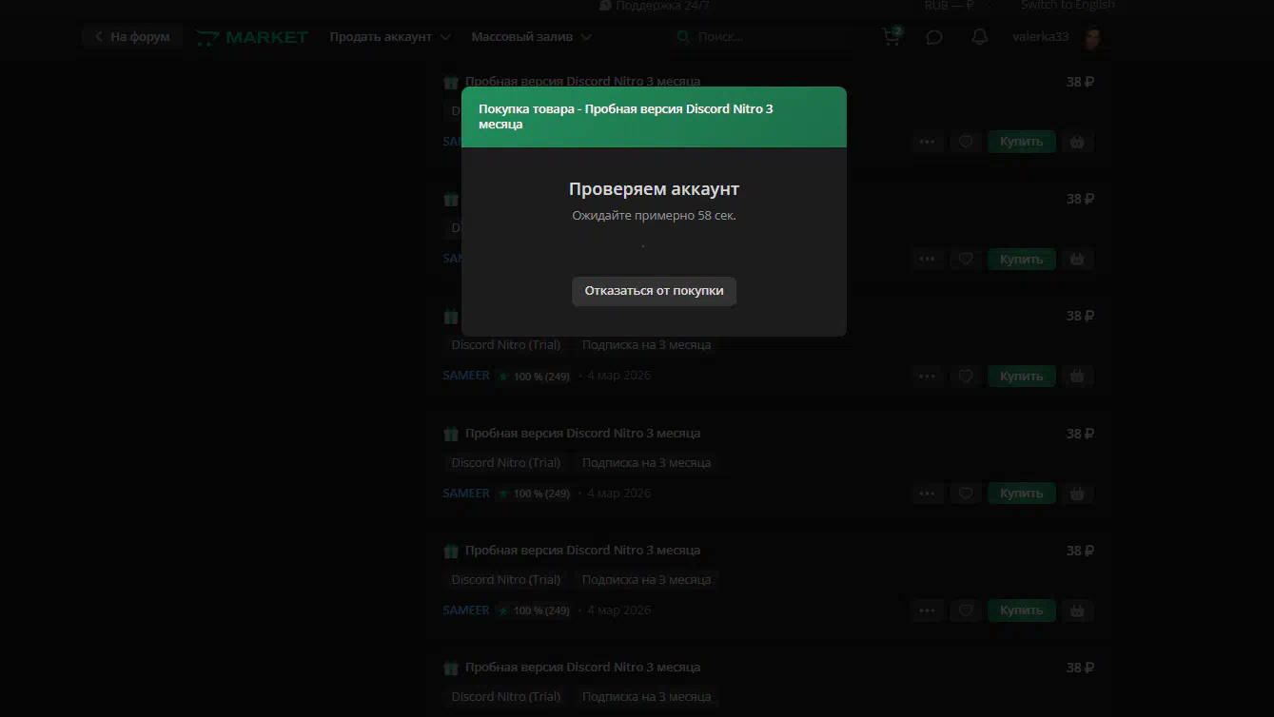
Task: Click Отказаться от покупки in the dialog
Action: tap(654, 291)
